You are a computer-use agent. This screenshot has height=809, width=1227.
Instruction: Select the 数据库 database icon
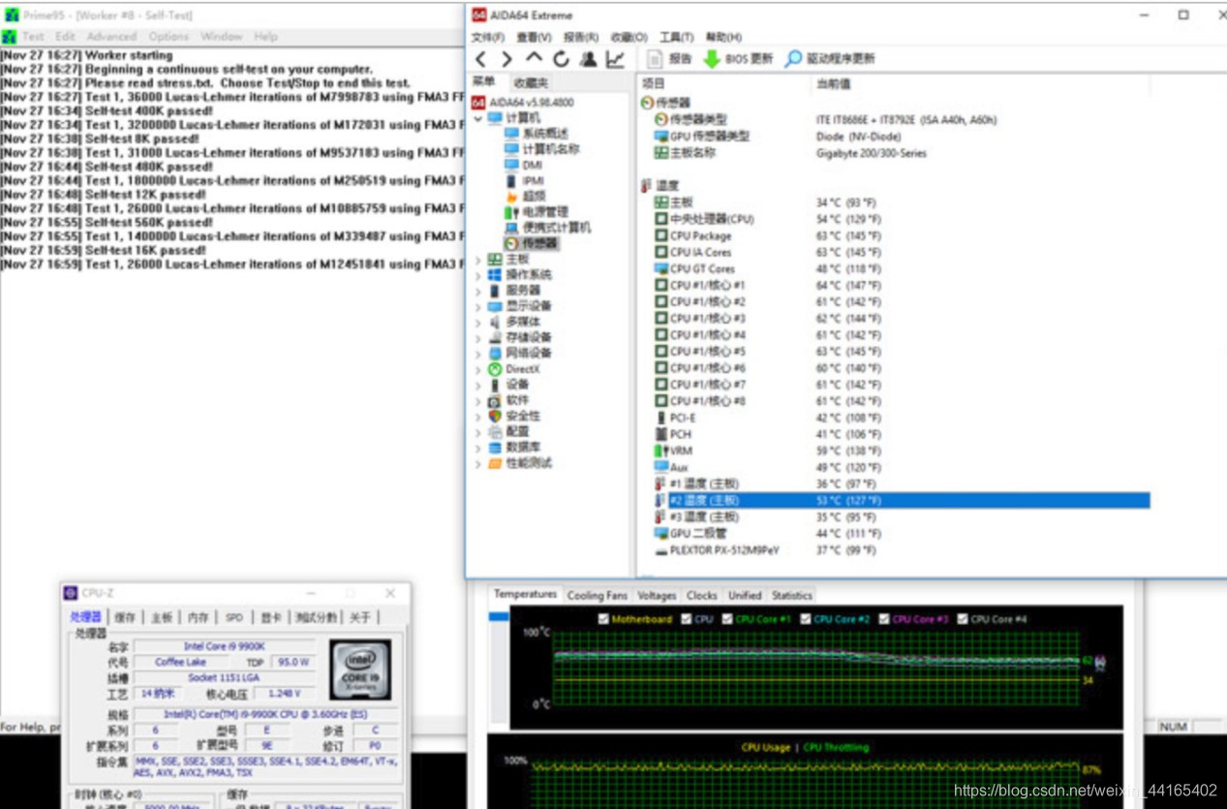[495, 448]
